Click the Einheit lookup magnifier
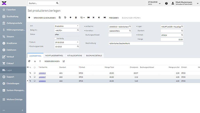 [x=182, y=35]
